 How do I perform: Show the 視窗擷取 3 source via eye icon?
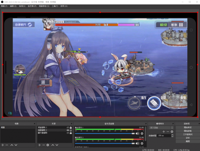(68, 128)
